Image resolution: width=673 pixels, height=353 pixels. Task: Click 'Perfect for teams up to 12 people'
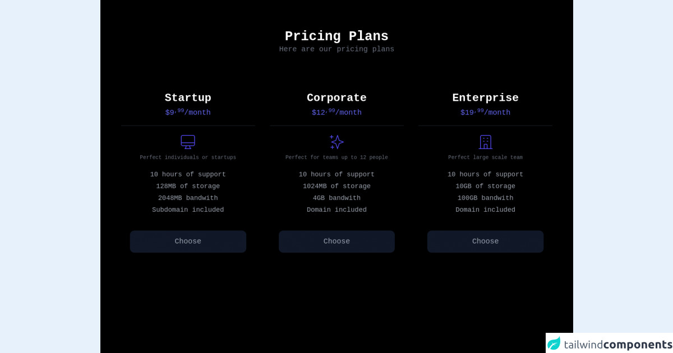pyautogui.click(x=336, y=157)
